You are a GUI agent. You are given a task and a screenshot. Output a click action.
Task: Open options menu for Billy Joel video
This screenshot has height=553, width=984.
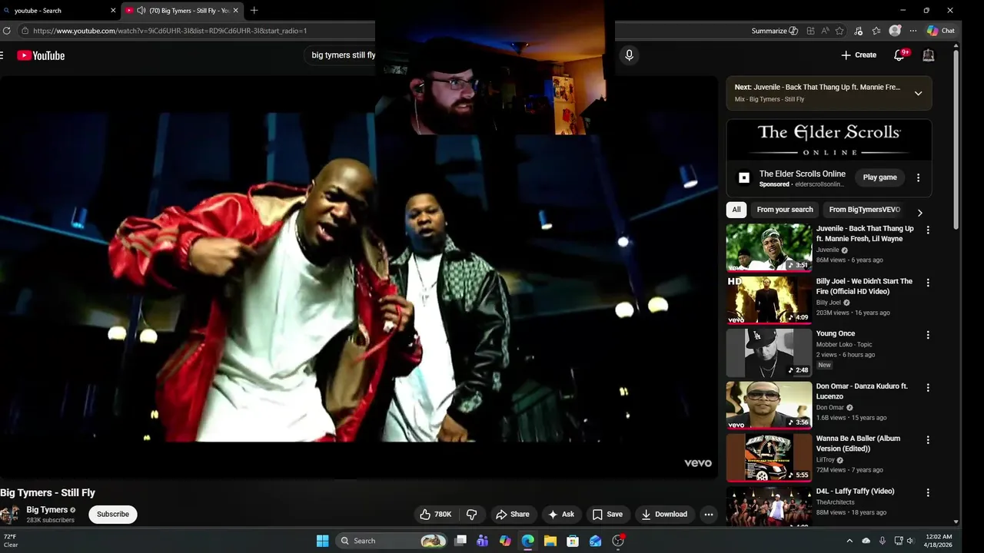(928, 283)
